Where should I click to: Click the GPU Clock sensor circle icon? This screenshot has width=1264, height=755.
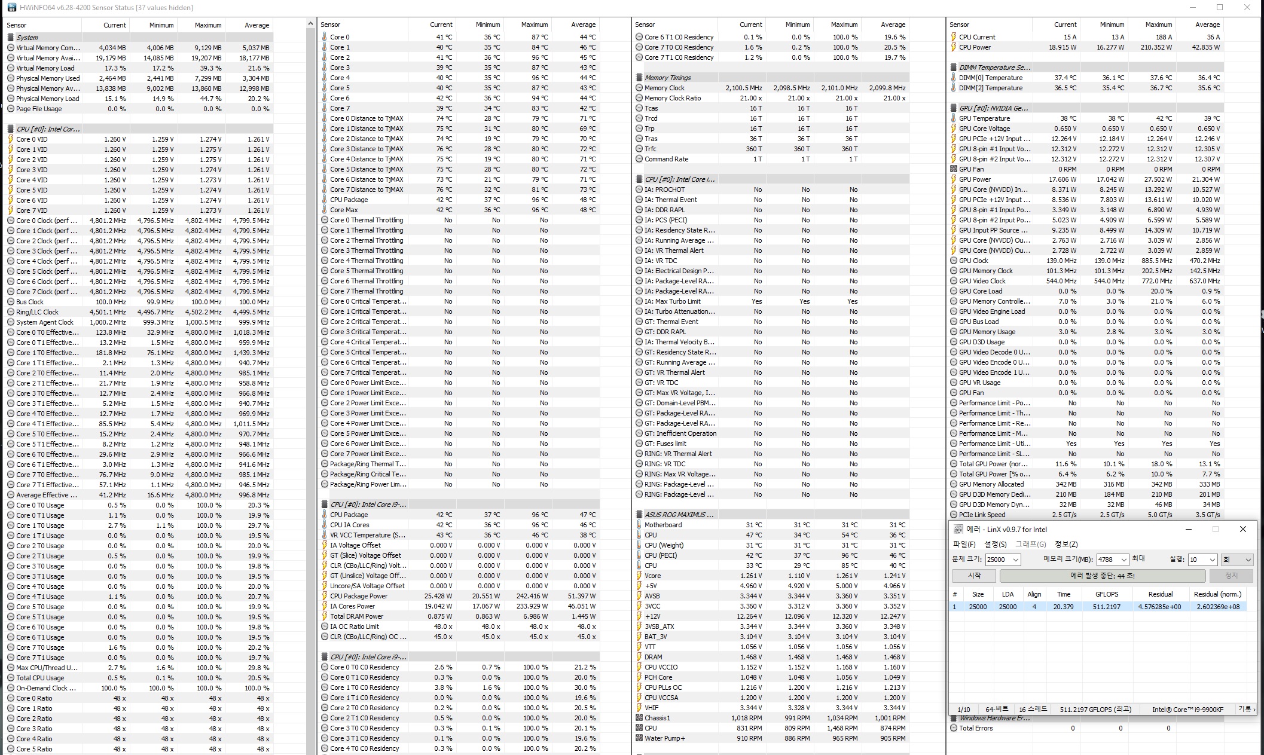pos(953,261)
